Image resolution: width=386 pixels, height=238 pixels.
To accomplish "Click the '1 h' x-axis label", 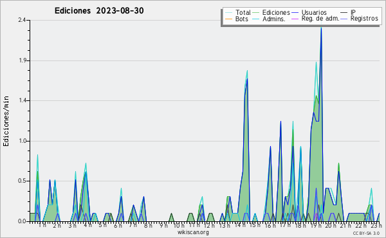I will [x=42, y=225].
